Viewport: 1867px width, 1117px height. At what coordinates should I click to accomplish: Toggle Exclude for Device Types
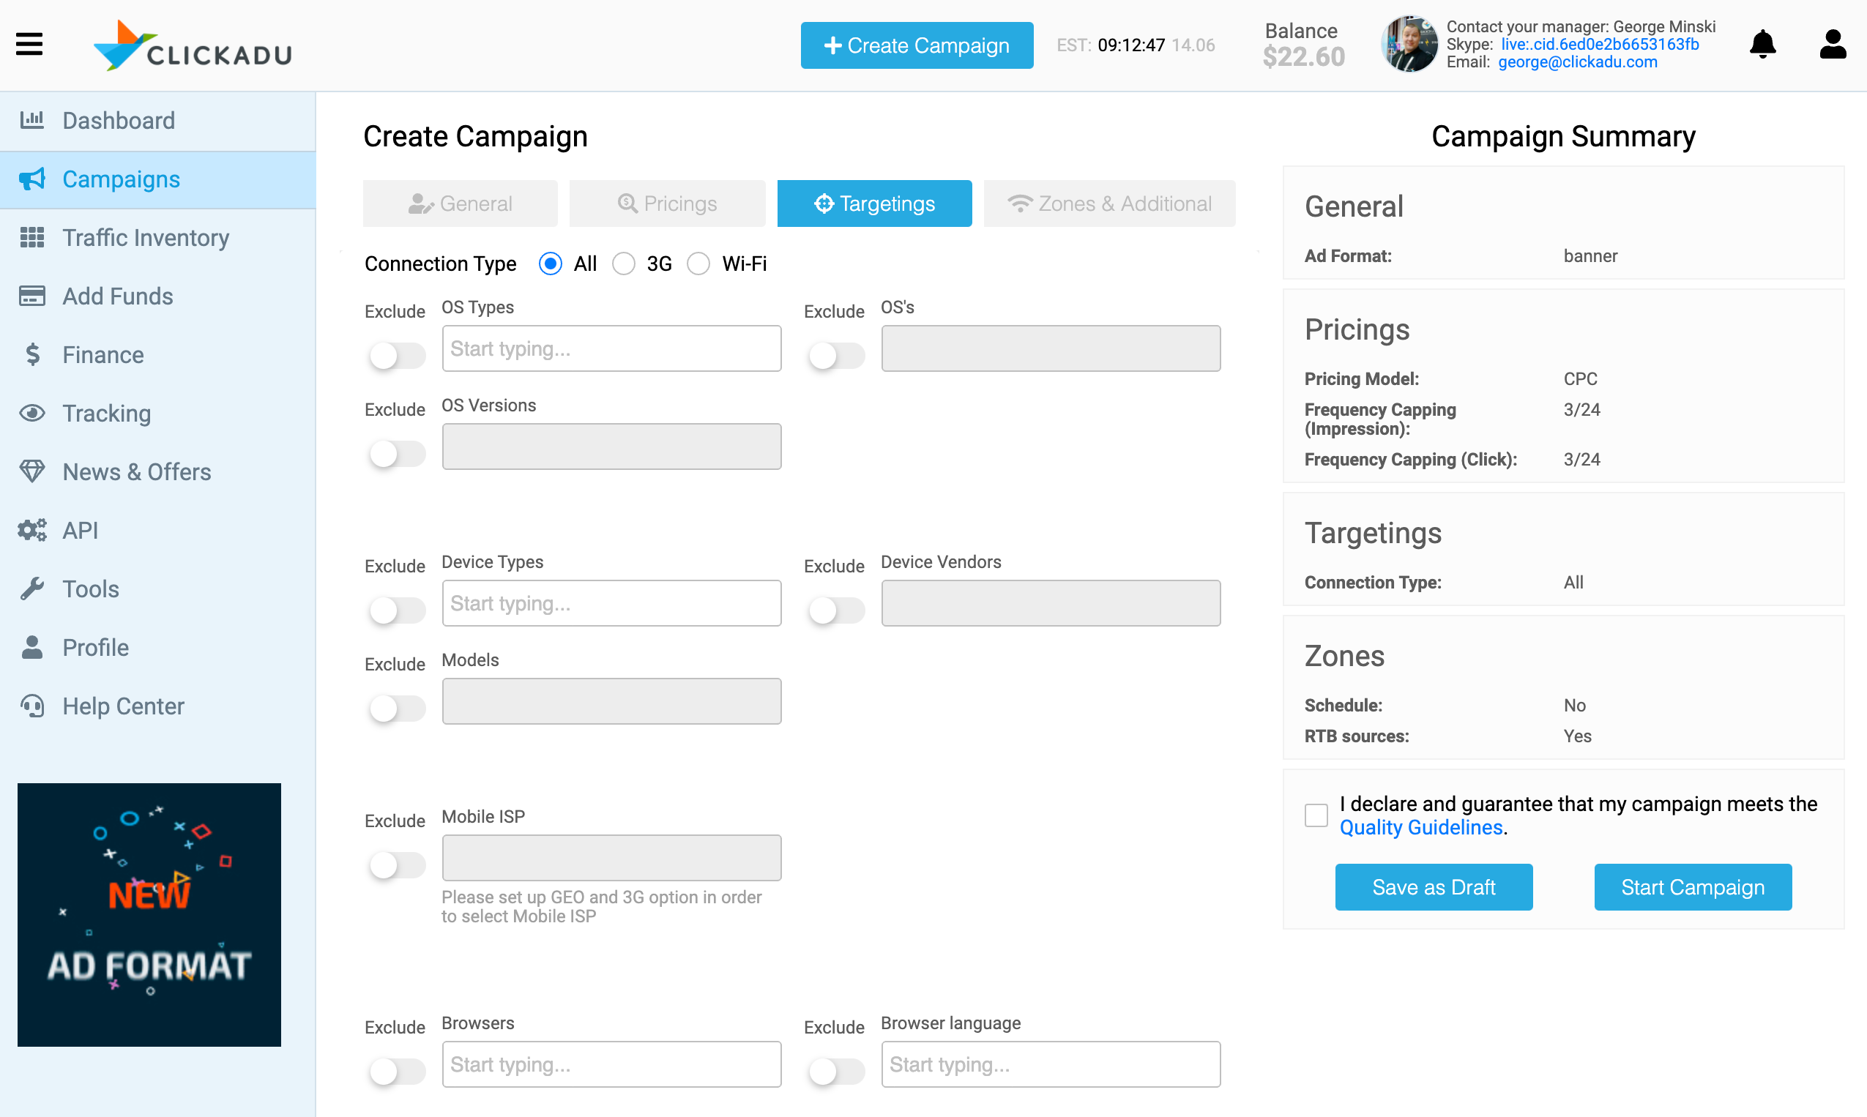(396, 610)
